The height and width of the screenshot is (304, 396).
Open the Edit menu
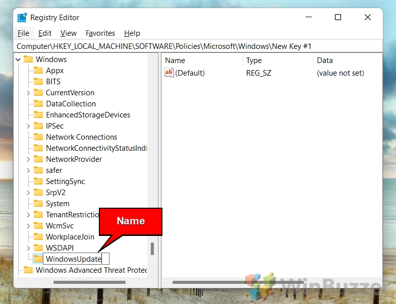tap(45, 33)
